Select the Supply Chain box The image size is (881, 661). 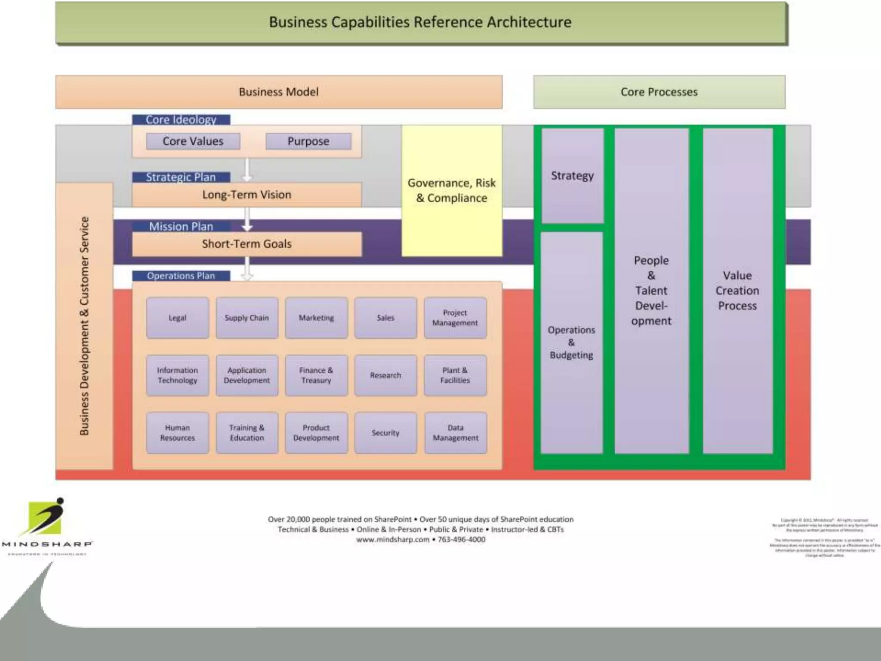(246, 318)
